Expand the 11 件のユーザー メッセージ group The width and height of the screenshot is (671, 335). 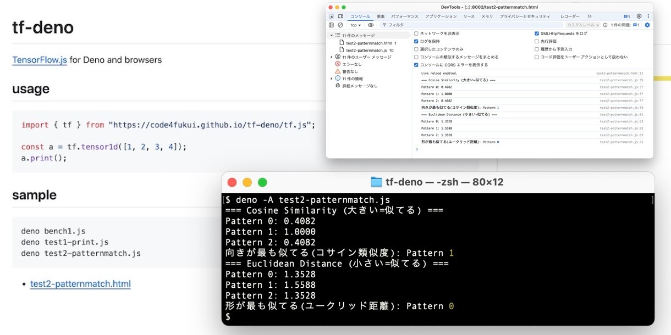pyautogui.click(x=332, y=57)
